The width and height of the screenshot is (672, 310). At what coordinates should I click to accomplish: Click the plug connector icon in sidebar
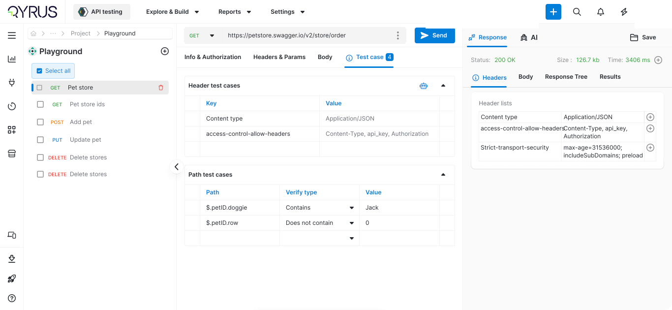click(x=12, y=83)
